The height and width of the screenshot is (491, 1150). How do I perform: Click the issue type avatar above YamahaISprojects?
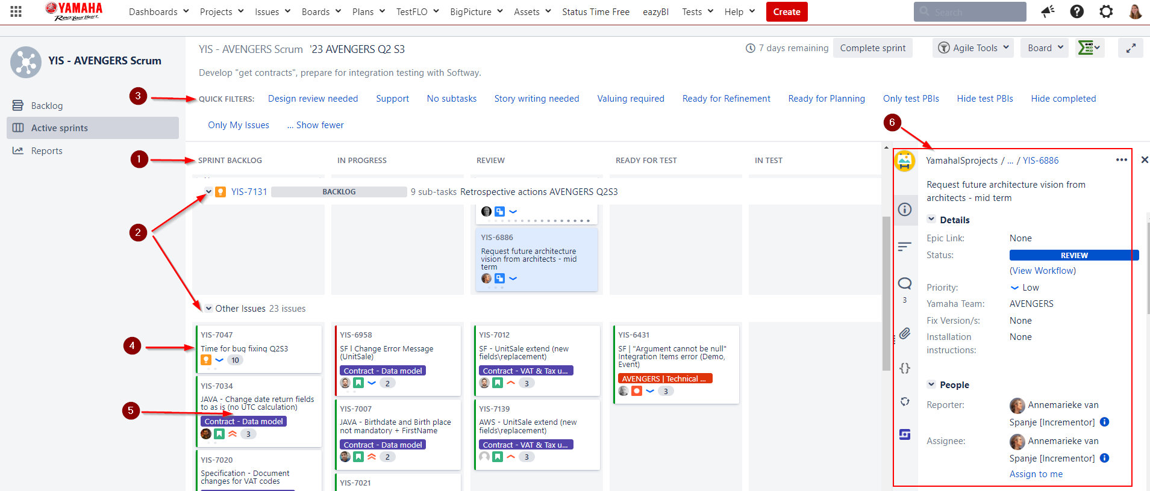(x=905, y=161)
